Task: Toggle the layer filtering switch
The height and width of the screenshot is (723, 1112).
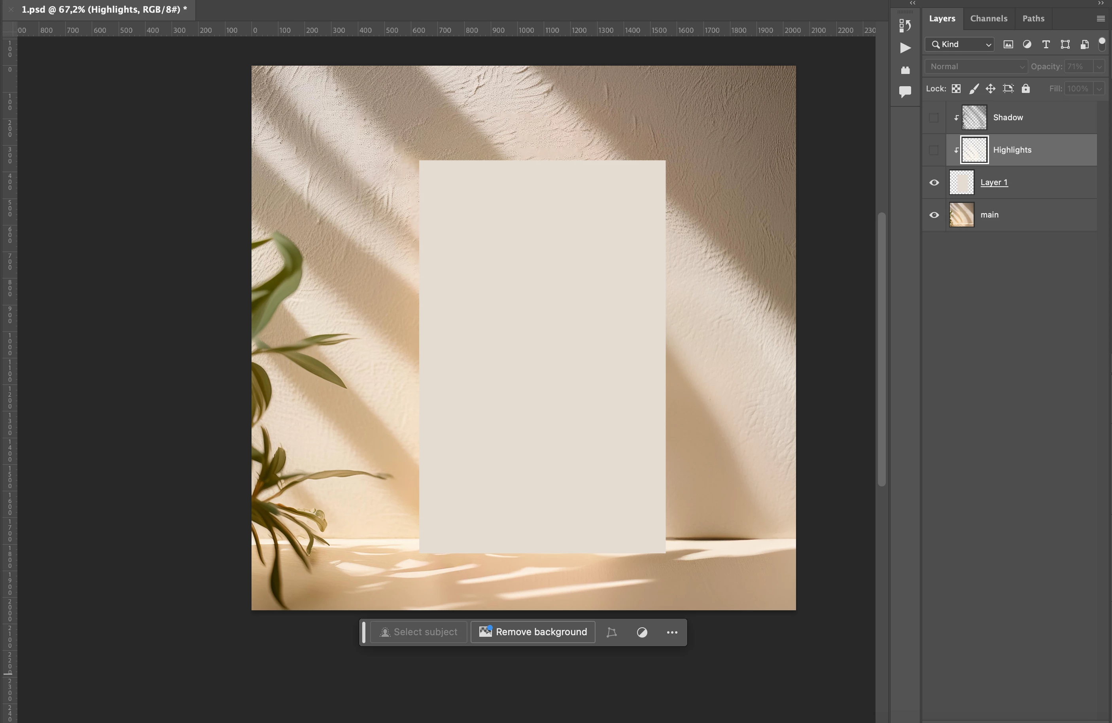Action: [x=1102, y=44]
